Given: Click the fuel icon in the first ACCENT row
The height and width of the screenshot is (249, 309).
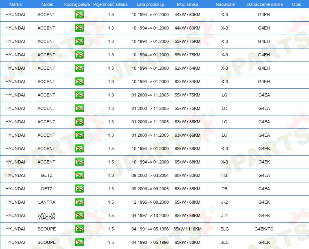Looking at the screenshot, I should coord(79,14).
